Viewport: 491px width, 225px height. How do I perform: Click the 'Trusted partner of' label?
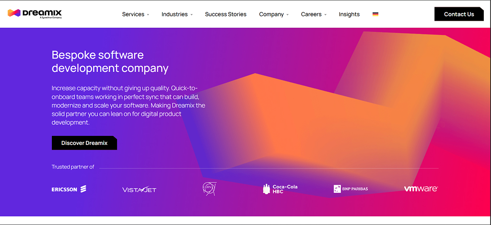click(x=73, y=167)
